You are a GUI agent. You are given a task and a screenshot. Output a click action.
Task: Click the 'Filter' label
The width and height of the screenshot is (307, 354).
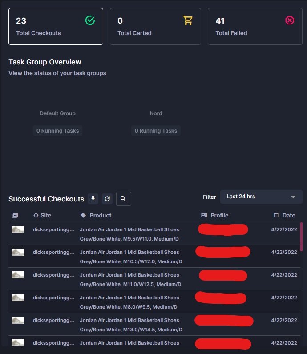tap(210, 197)
